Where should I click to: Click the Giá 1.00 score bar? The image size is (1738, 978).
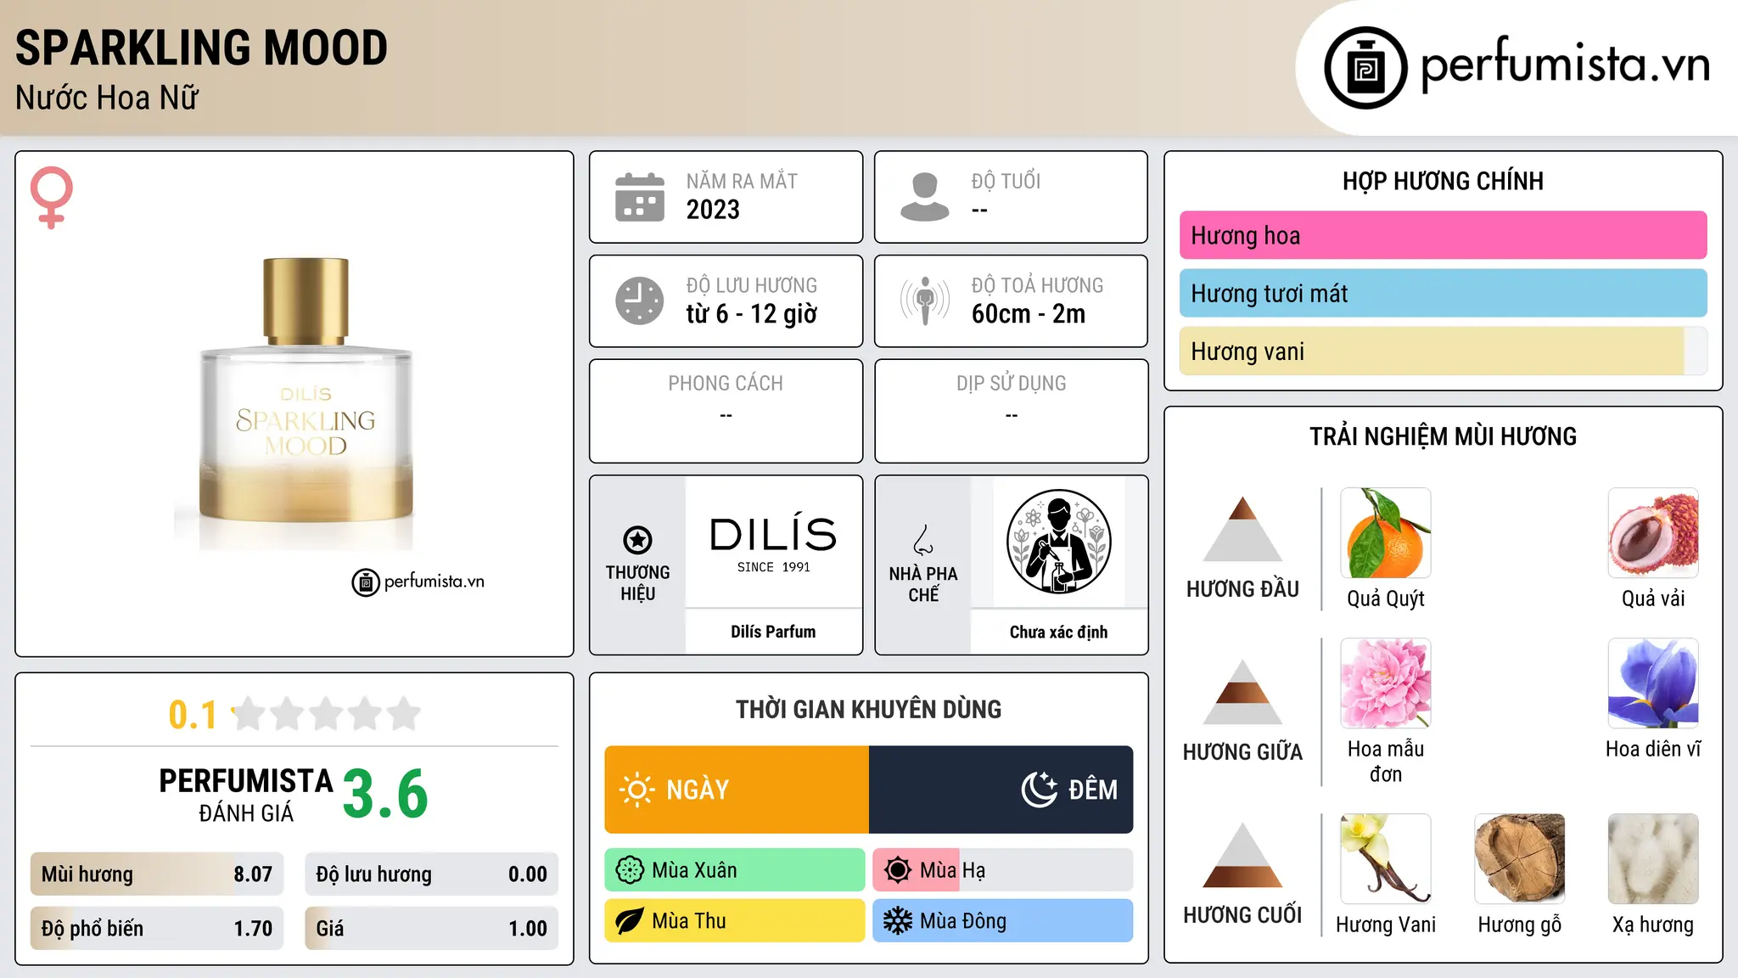[x=431, y=928]
